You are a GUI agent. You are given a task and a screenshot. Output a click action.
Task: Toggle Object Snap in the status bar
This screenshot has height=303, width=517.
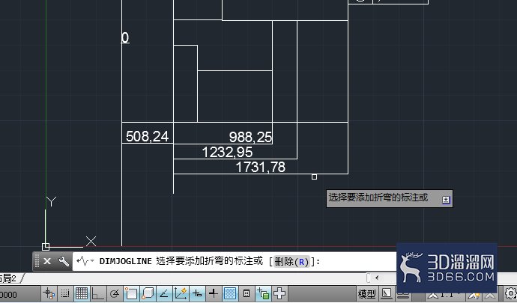131,293
